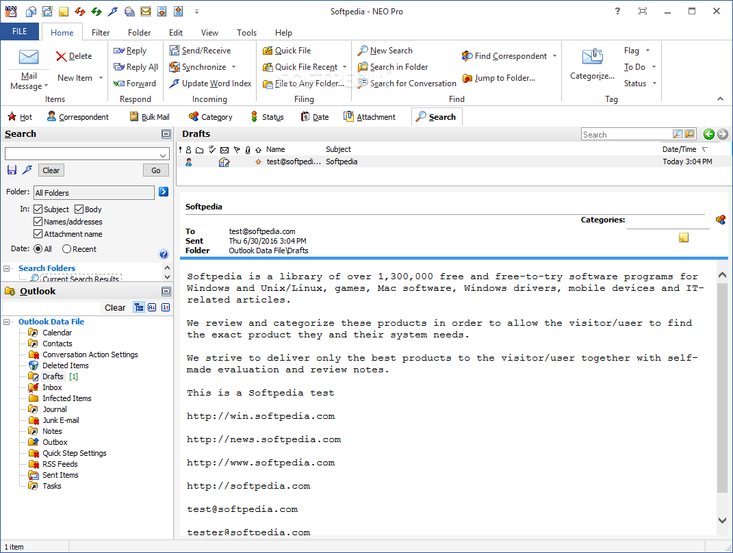Run Send/Receive in Incoming group
Screen dimensions: 733x553
(x=200, y=51)
